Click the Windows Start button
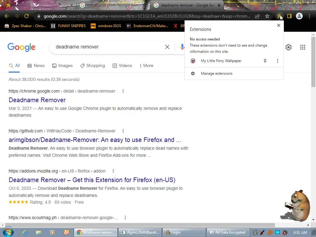This screenshot has height=237, width=316. point(8,232)
